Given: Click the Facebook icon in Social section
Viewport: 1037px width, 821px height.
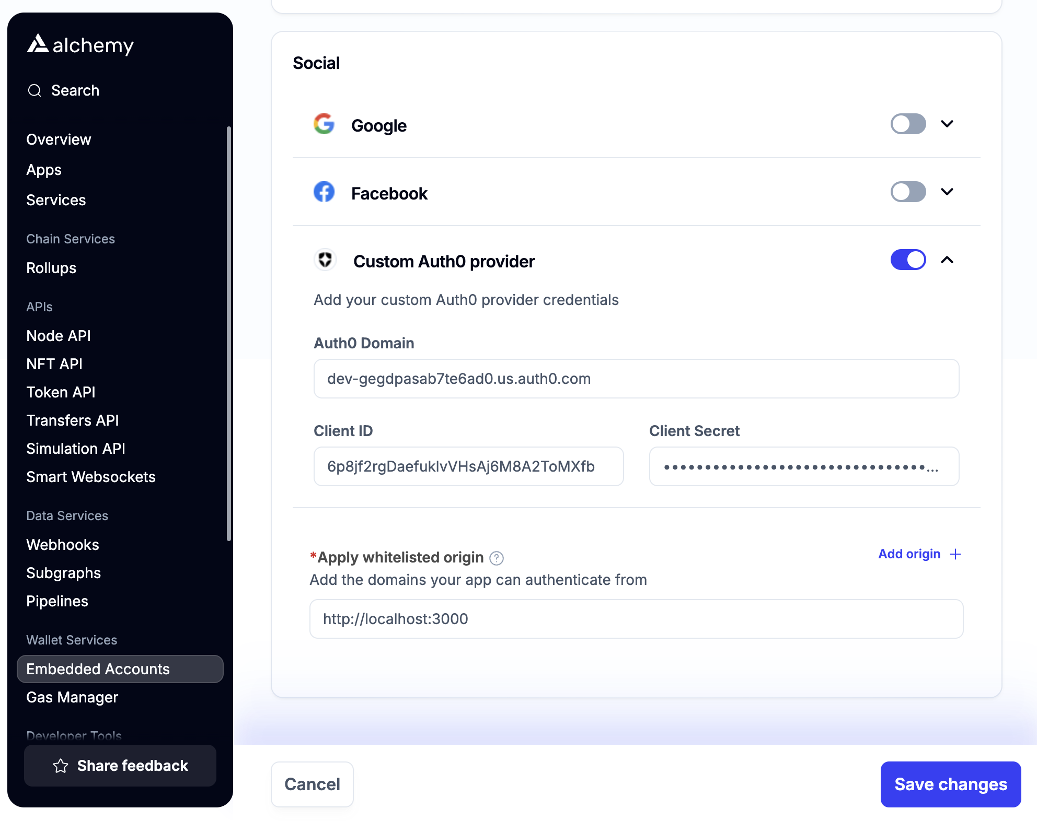Looking at the screenshot, I should click(x=324, y=192).
